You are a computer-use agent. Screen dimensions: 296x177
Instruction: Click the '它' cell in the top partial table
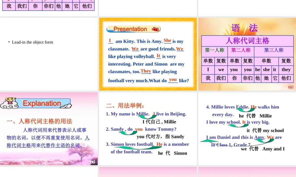click(x=76, y=6)
